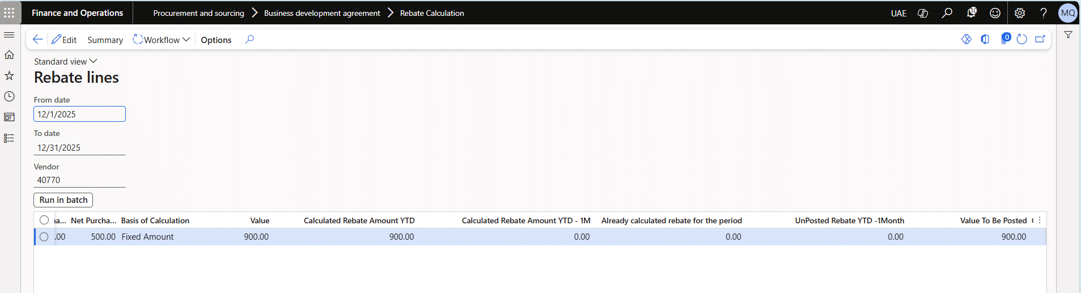This screenshot has height=293, width=1081.
Task: Click the Home icon in left sidebar
Action: pyautogui.click(x=9, y=55)
